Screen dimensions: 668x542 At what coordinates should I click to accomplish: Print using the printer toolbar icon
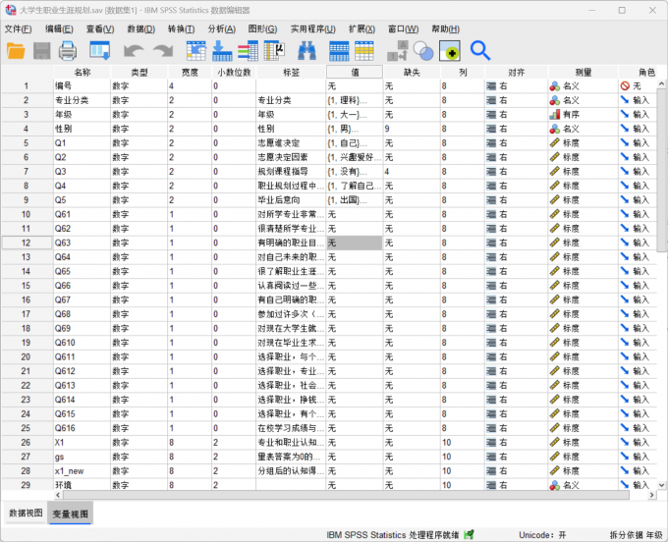click(68, 51)
